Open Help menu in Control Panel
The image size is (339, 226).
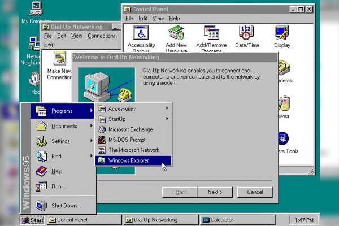[x=174, y=19]
